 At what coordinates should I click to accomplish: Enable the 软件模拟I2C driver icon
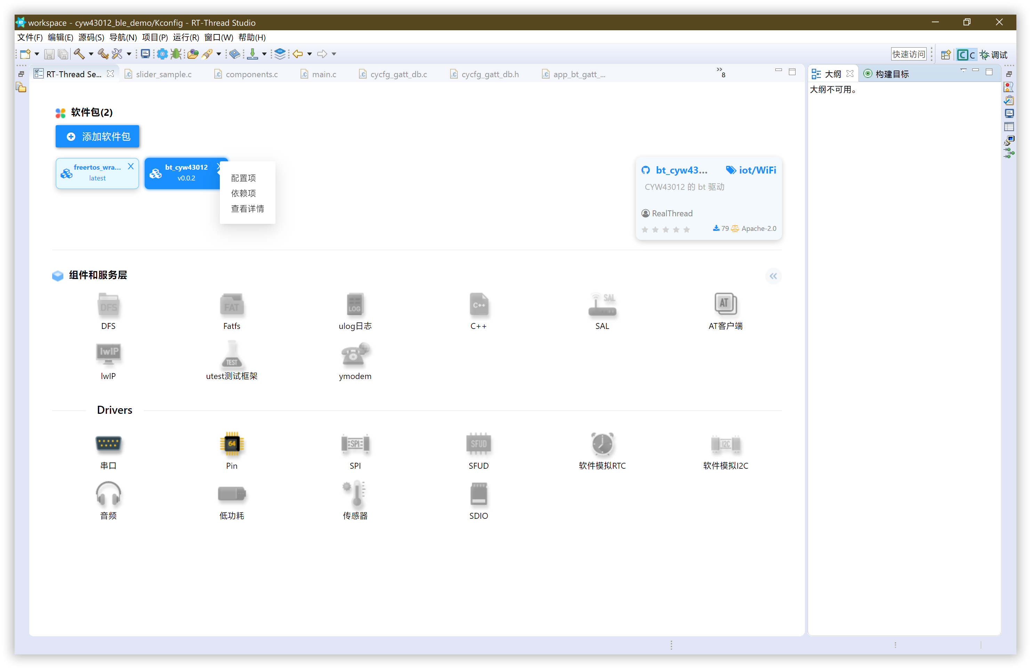[x=726, y=444]
